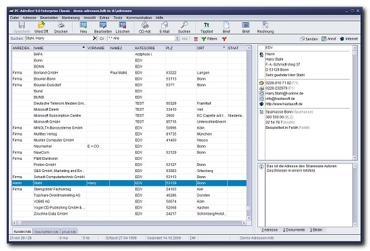Click the fax icon beside 0228-232979
The width and height of the screenshot is (370, 251).
pyautogui.click(x=261, y=88)
